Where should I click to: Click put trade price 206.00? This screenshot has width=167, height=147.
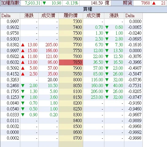click(97, 91)
